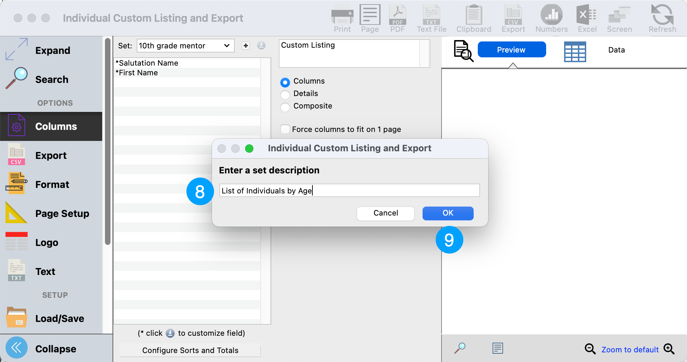
Task: Click the zoom-in magnifier icon
Action: click(669, 349)
